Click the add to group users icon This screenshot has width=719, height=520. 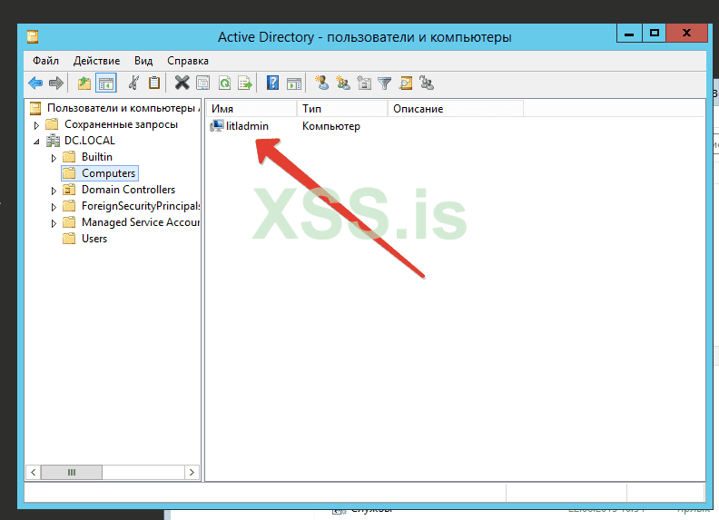427,83
